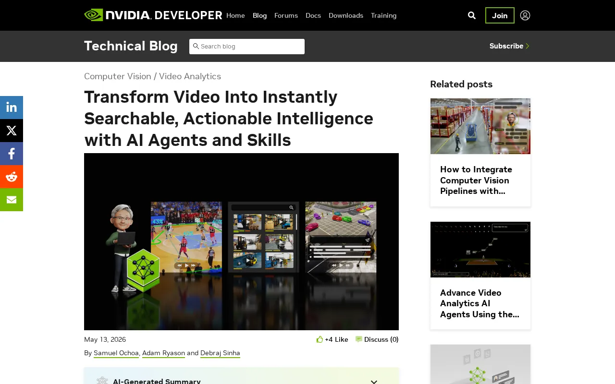
Task: Click the Join button
Action: click(500, 15)
